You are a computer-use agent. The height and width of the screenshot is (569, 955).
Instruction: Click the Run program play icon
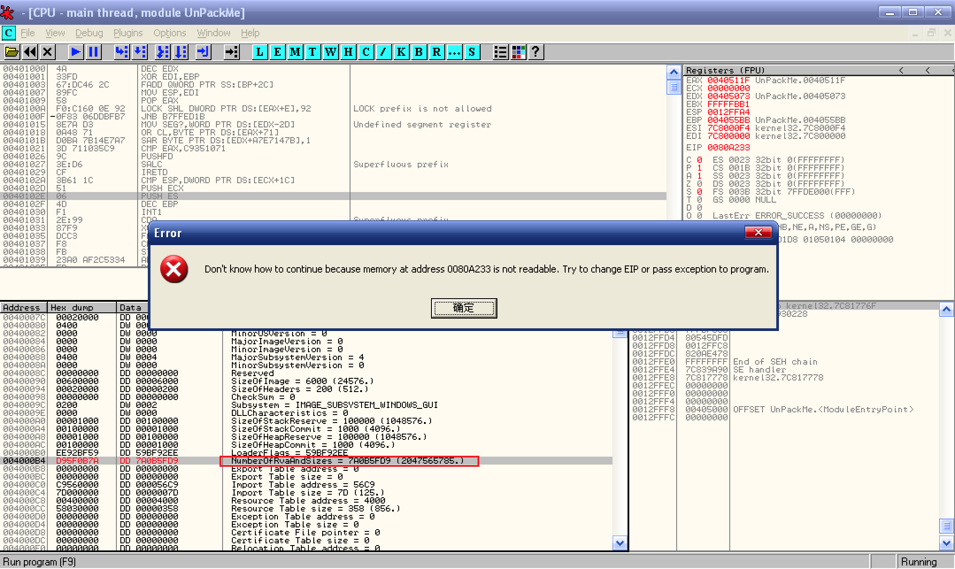click(x=76, y=52)
